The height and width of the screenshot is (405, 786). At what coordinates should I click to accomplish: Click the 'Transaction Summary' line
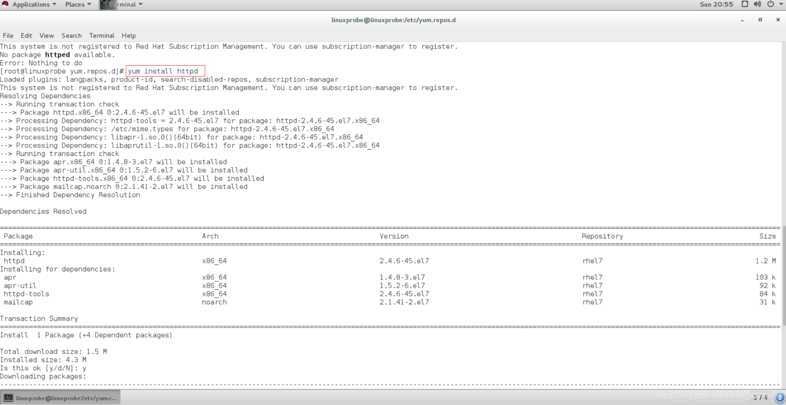coord(39,319)
